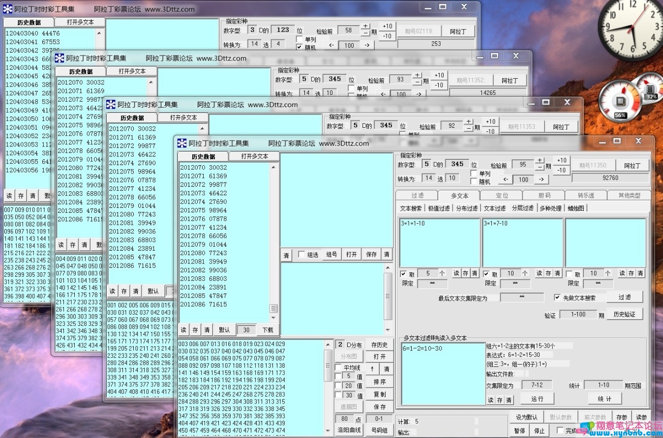Click the 下载 button under the history list
The width and height of the screenshot is (663, 438).
click(268, 330)
